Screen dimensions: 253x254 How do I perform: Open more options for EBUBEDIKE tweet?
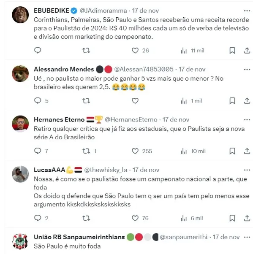click(x=247, y=11)
